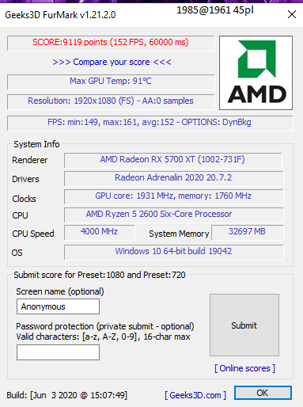Click the empty password protection field
This screenshot has height=407, width=303.
58,352
